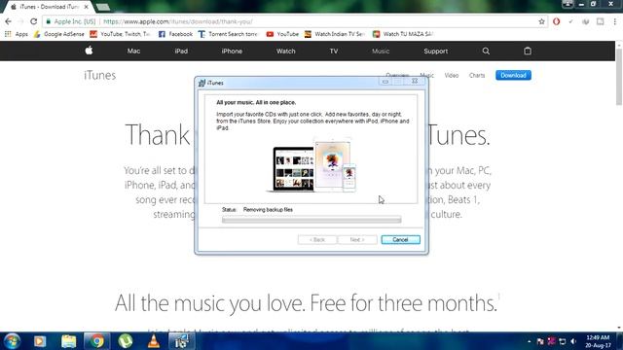Viewport: 623px width, 350px height.
Task: Click the network icon in the system tray
Action: [x=563, y=341]
